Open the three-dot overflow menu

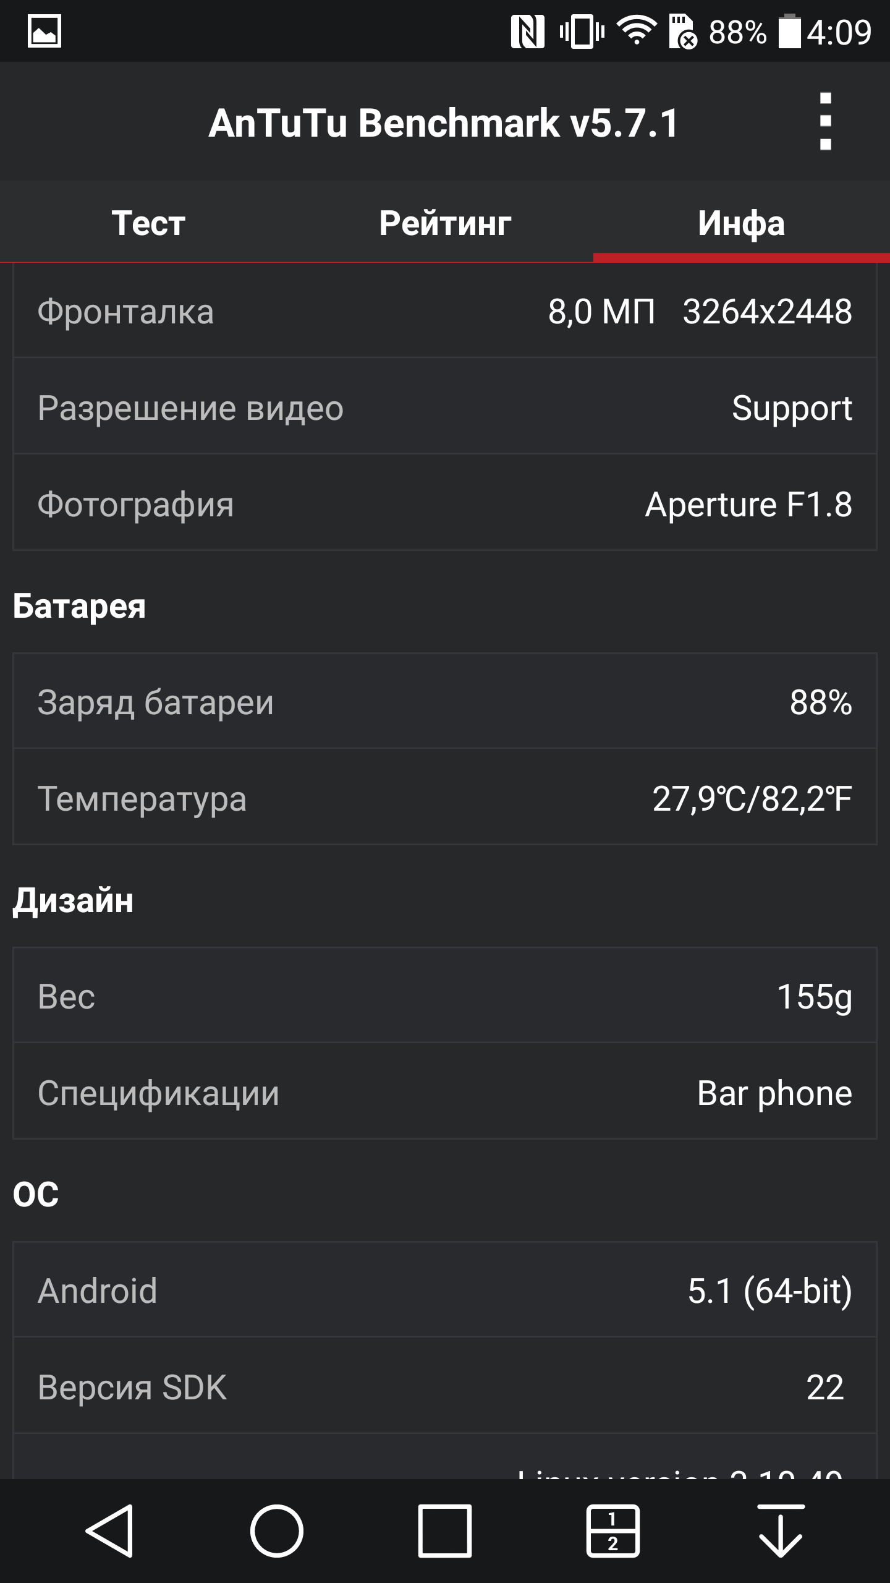click(x=825, y=122)
